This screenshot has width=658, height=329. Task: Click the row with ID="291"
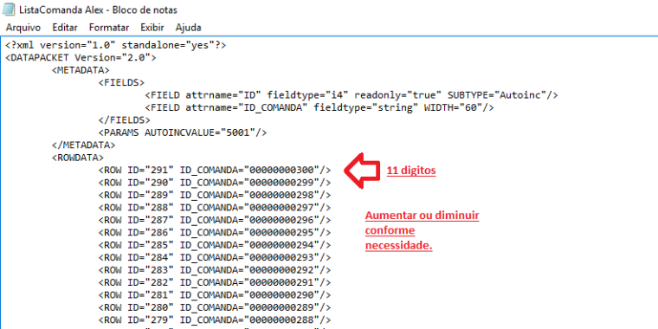click(215, 171)
